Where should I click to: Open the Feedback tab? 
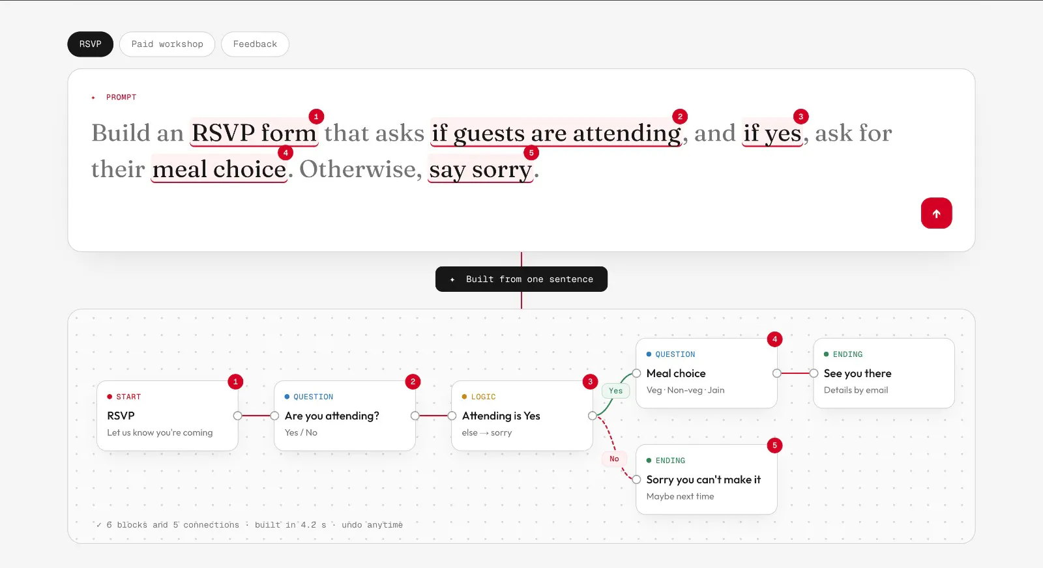(x=255, y=44)
